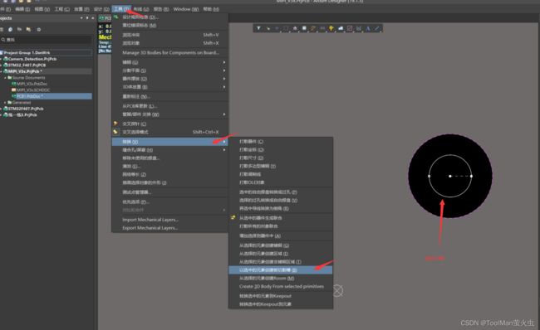
Task: Select the Filter funnel icon in the Active Bar
Action: 258,28
